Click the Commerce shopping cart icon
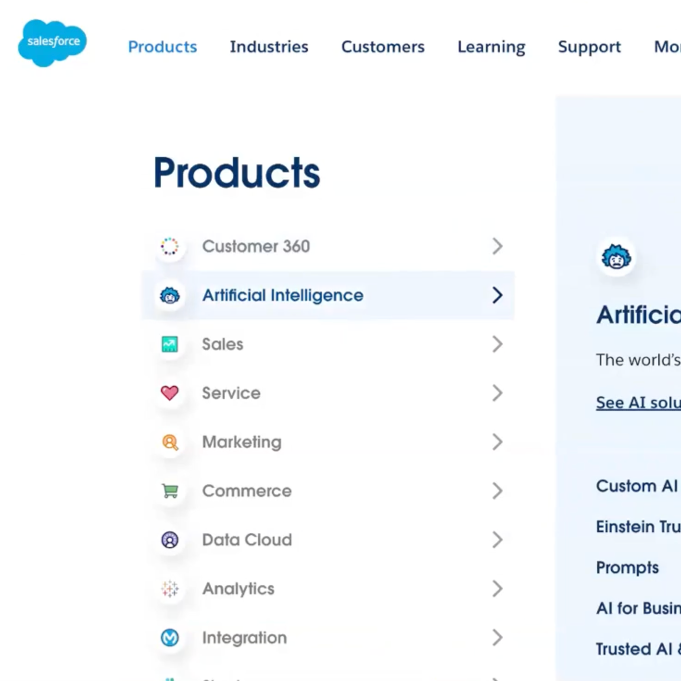Image resolution: width=681 pixels, height=681 pixels. (170, 491)
